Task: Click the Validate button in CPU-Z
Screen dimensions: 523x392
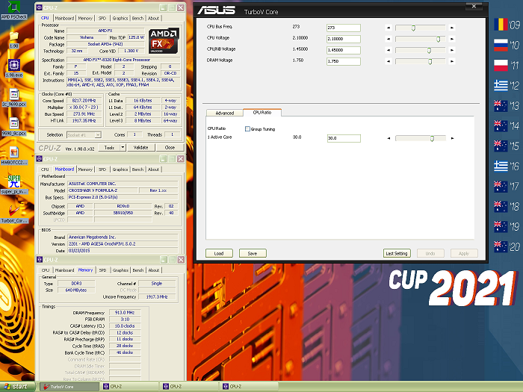Action: pyautogui.click(x=140, y=147)
